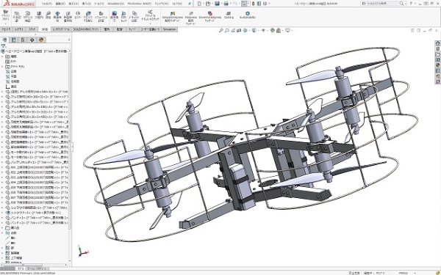This screenshot has height=275, width=441.
Task: Toggle Section View in heads-up view toolbar
Action: pos(239,30)
